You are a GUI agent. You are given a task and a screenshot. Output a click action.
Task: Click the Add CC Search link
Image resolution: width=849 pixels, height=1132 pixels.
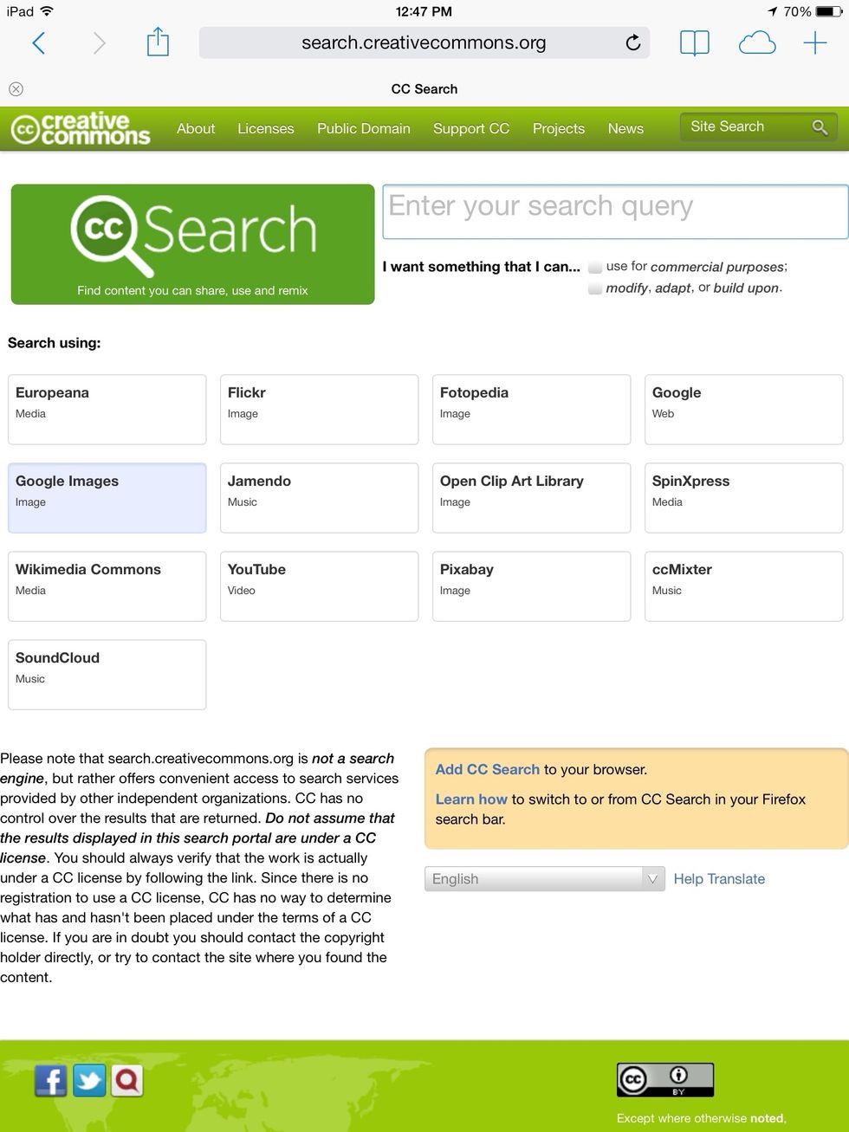coord(488,769)
